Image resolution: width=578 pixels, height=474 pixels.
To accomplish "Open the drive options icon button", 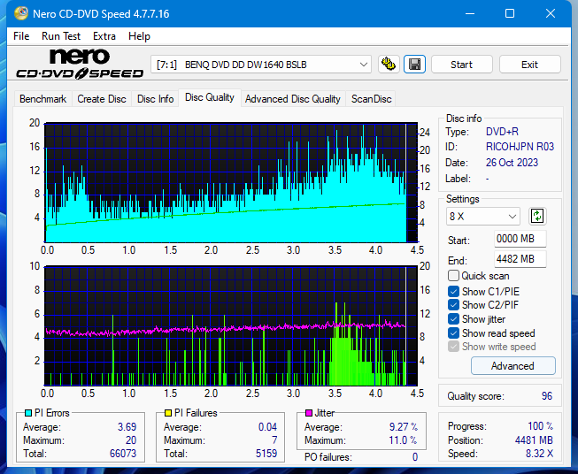I will point(389,65).
